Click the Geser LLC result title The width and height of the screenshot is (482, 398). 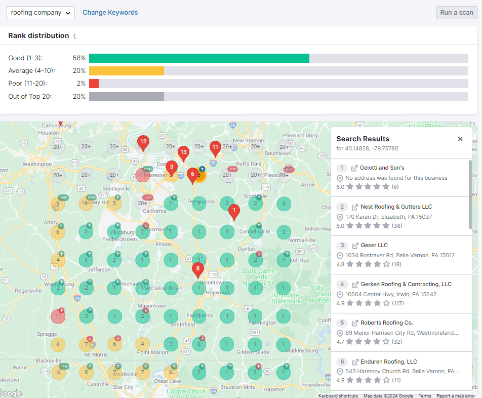(x=374, y=245)
